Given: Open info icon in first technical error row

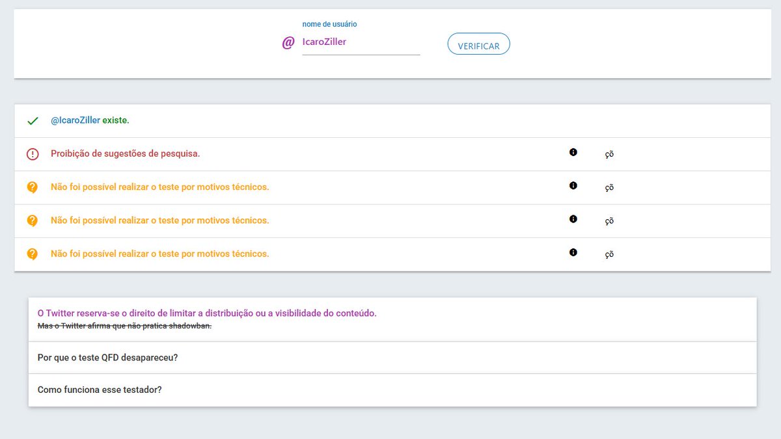Looking at the screenshot, I should pyautogui.click(x=573, y=185).
